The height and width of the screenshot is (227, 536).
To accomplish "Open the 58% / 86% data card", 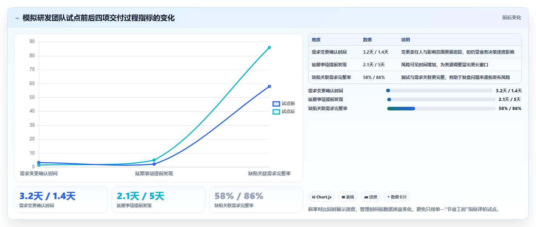I will (x=256, y=199).
